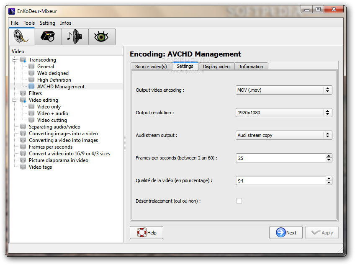Click the icon beside Convert a video into 16/9
The height and width of the screenshot is (265, 355).
point(23,153)
